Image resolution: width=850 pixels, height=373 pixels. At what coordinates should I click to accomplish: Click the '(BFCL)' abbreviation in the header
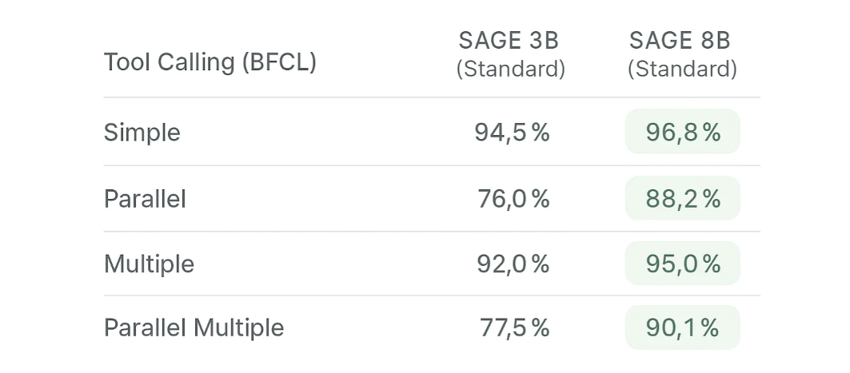278,62
